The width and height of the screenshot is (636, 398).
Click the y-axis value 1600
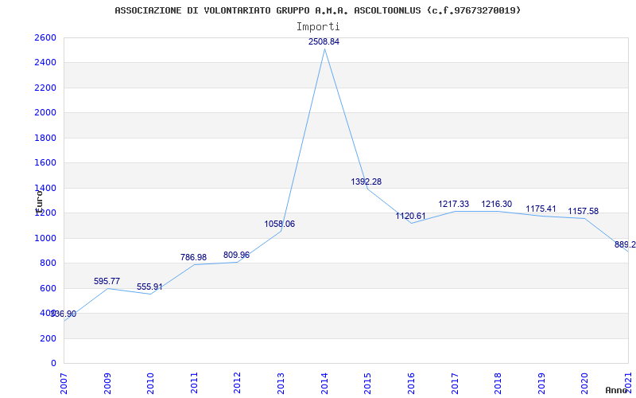tap(46, 163)
